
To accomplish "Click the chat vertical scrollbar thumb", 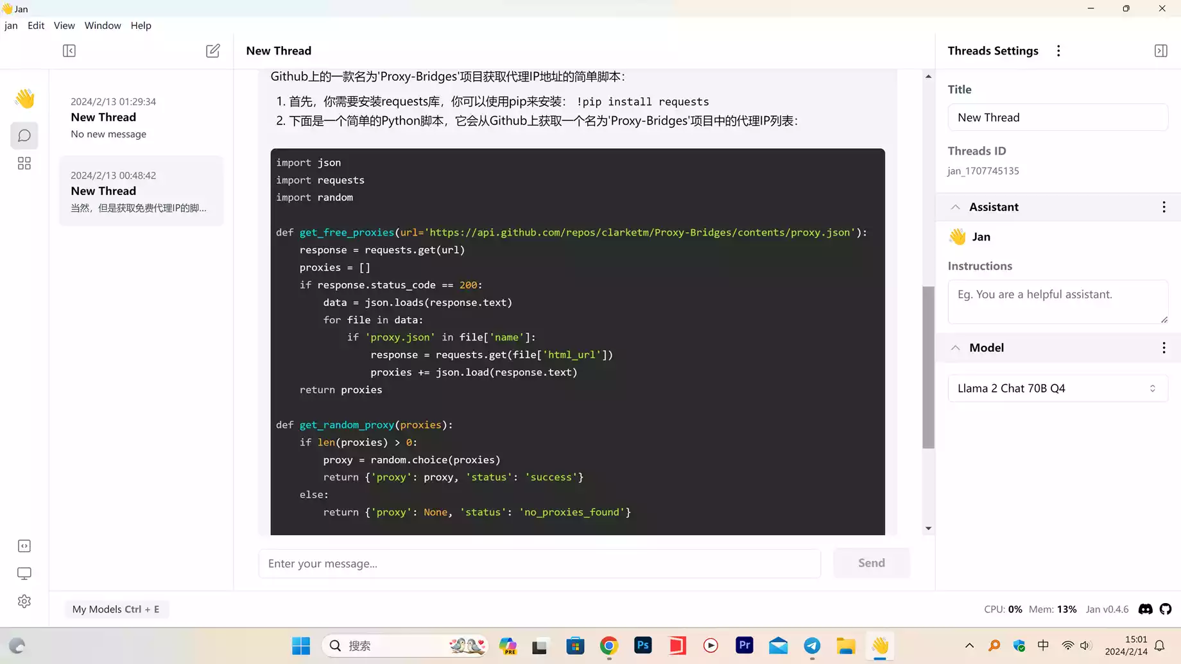I will [928, 367].
